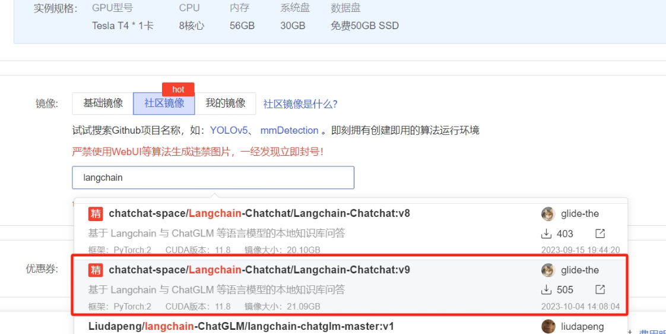Focus the langchain image search field
This screenshot has width=666, height=334.
[213, 178]
